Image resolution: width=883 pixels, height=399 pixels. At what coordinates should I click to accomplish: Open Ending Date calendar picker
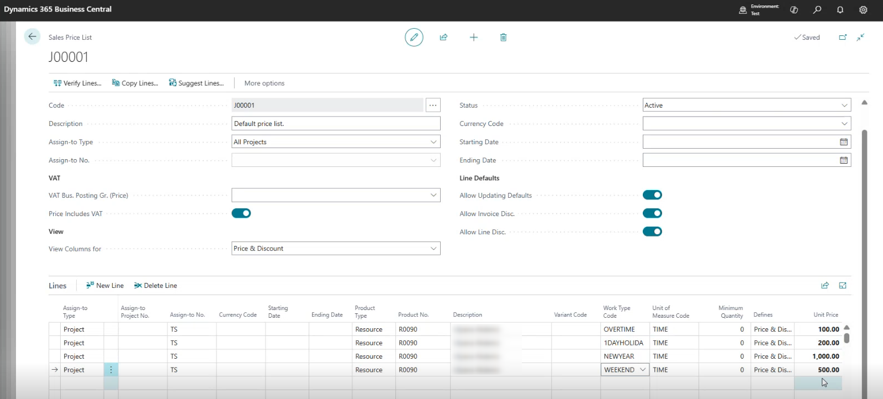[x=844, y=160]
